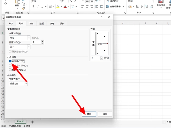Click the 取消 button
171x128 pixels.
coord(105,114)
